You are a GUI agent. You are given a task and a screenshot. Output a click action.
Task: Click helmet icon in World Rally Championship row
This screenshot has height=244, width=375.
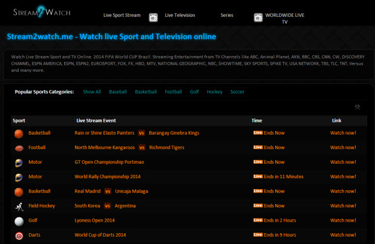19,178
